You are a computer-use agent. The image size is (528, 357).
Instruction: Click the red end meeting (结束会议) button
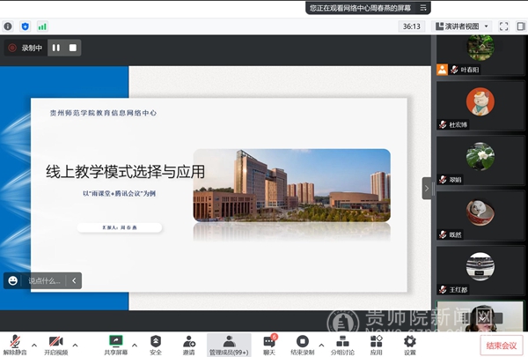[502, 345]
